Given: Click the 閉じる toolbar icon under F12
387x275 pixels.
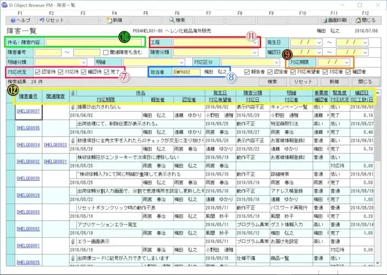Looking at the screenshot, I should 365,21.
